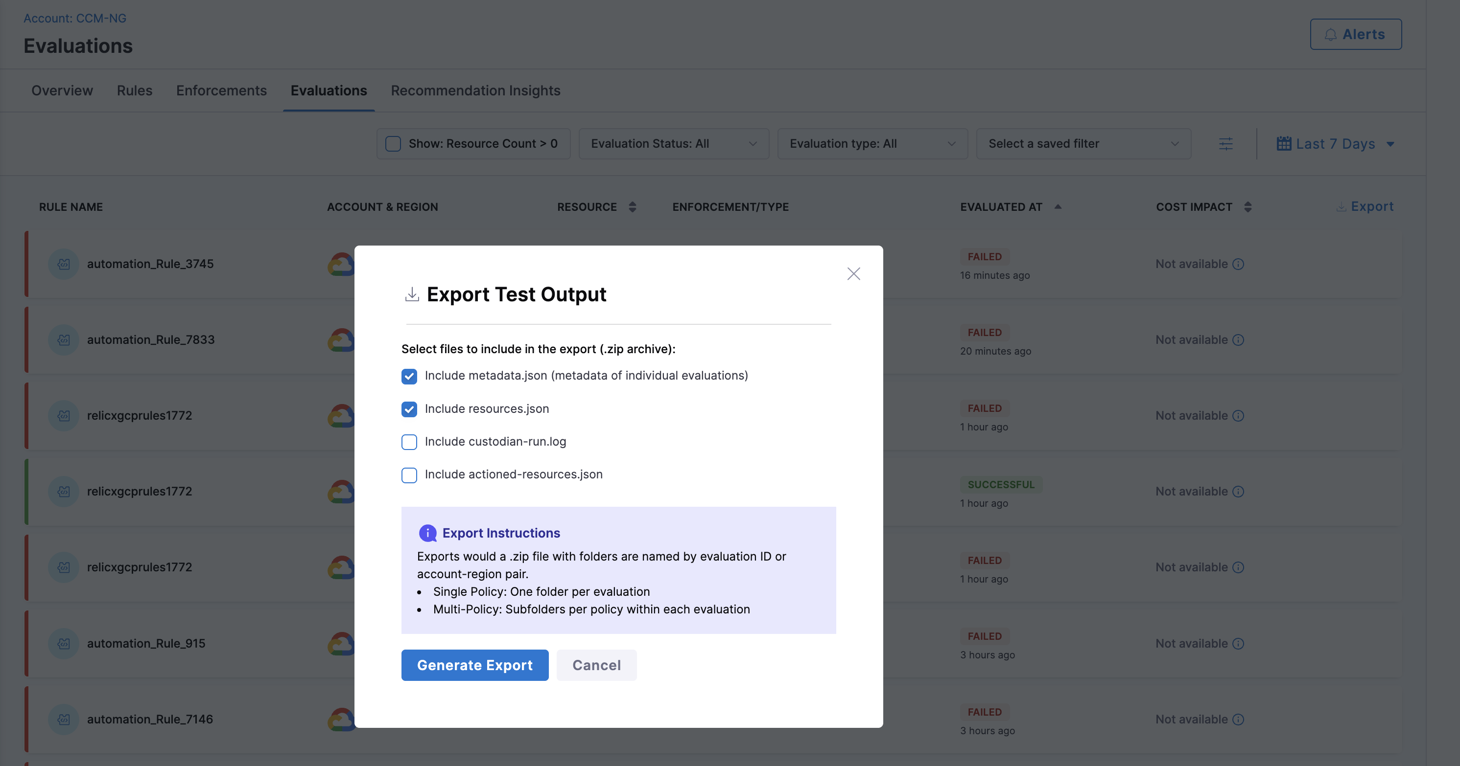Click rule icon beside automation_Rule_7833
1460x766 pixels.
coord(64,339)
